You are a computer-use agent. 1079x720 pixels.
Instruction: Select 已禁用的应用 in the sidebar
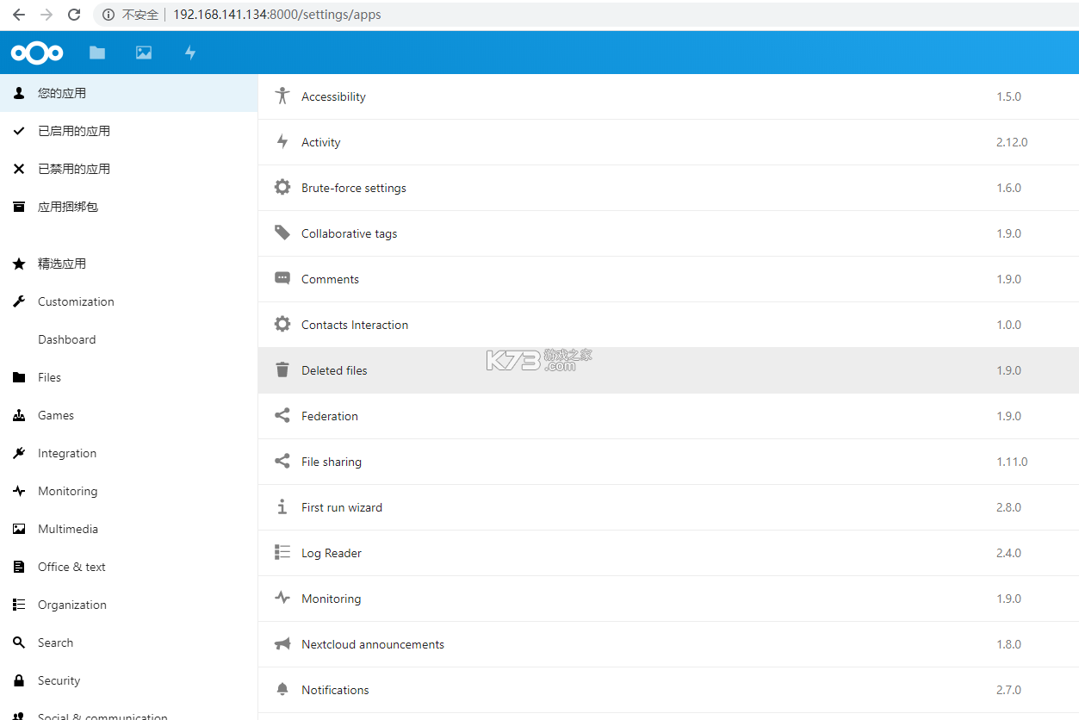129,169
